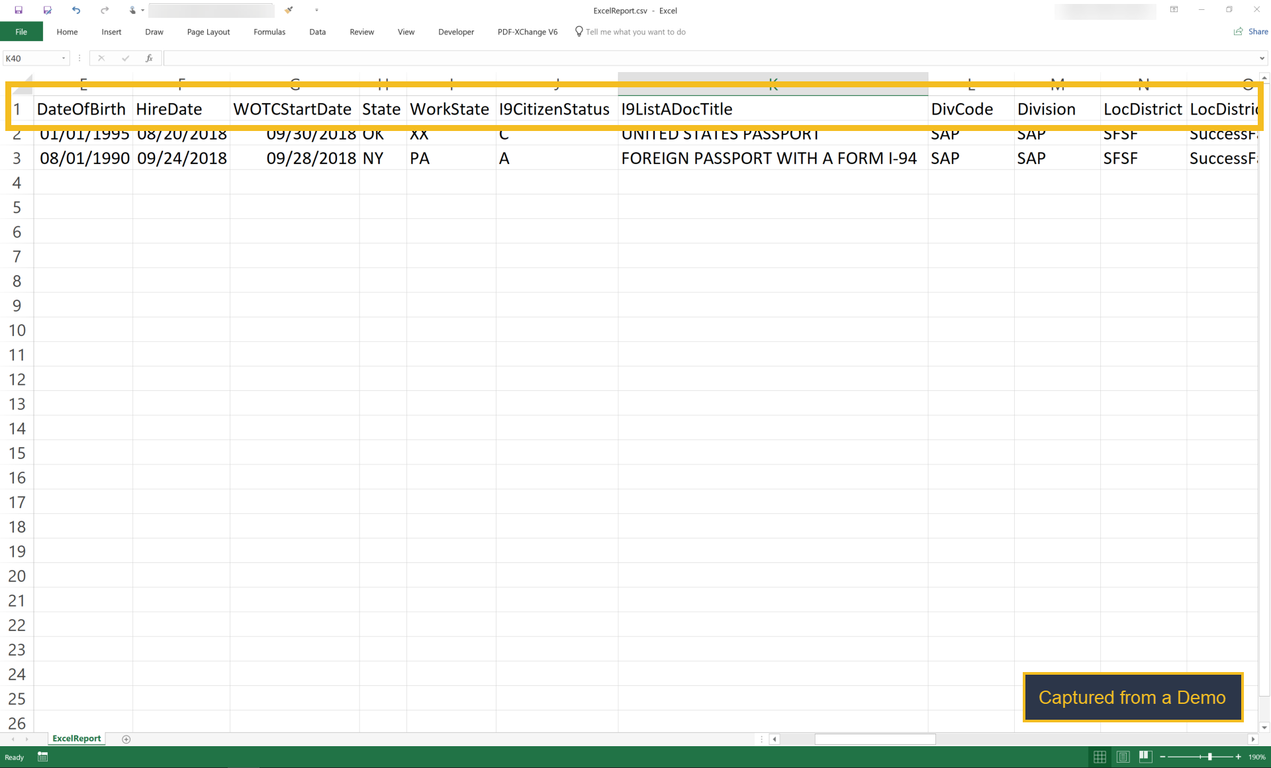Click the NY state cell

(x=383, y=158)
